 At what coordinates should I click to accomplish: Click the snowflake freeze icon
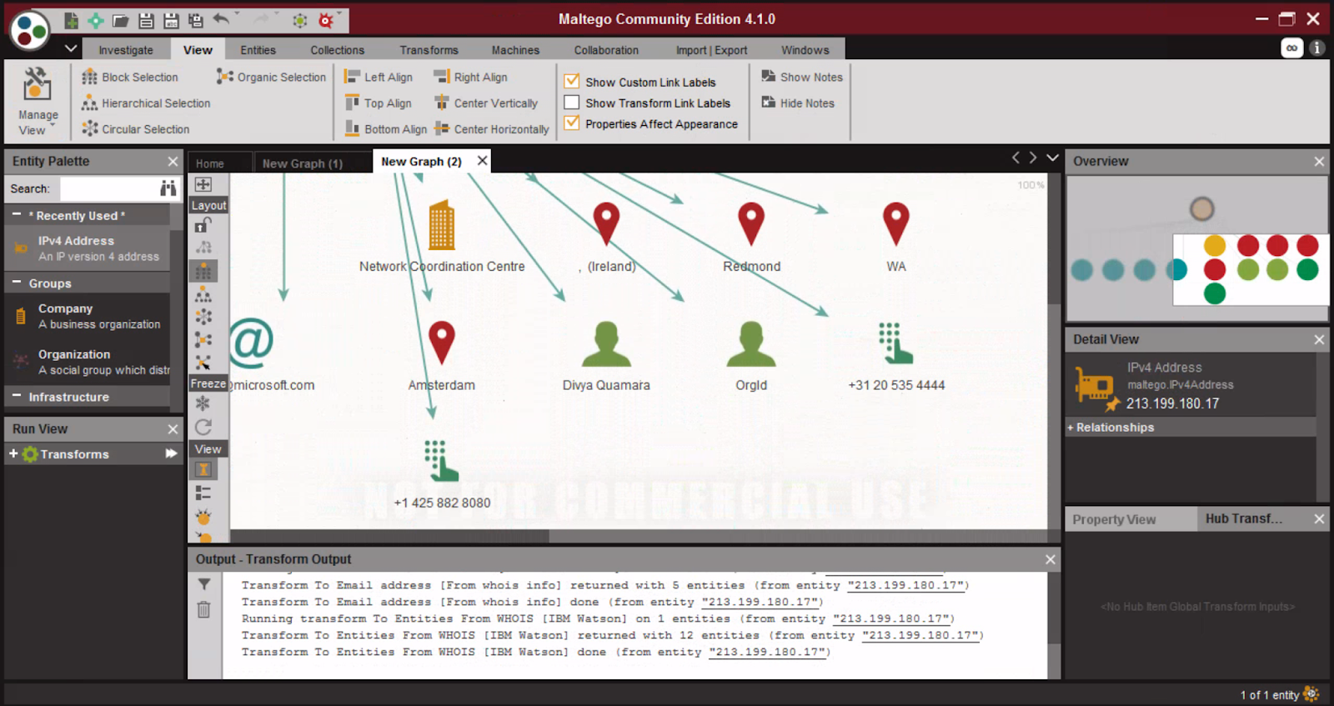pos(203,403)
